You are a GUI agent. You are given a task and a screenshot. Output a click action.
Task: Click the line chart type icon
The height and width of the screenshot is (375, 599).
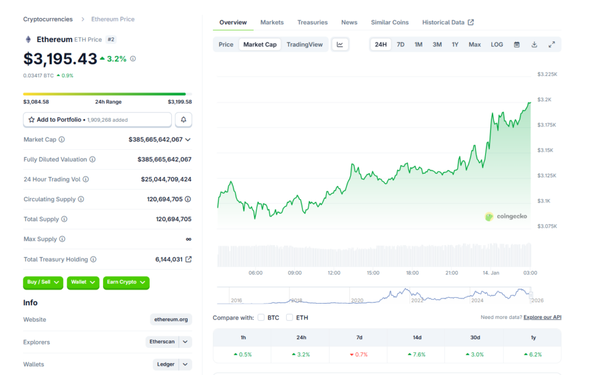pos(340,44)
